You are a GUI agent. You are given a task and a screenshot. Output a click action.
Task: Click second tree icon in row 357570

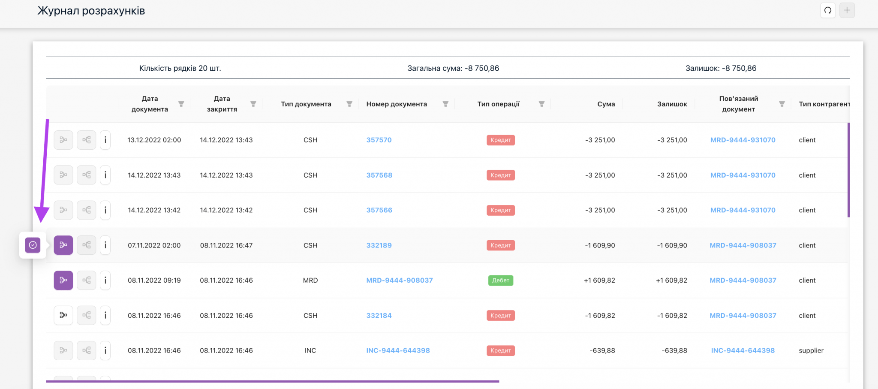tap(86, 140)
